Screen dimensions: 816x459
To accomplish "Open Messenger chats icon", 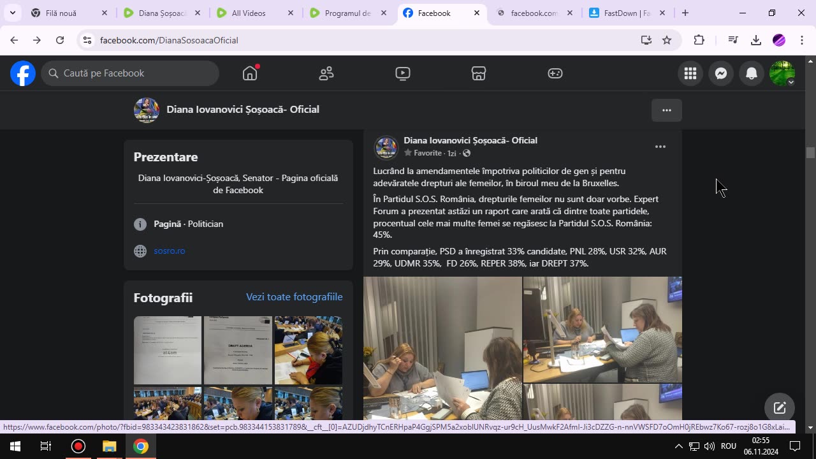I will pos(721,73).
